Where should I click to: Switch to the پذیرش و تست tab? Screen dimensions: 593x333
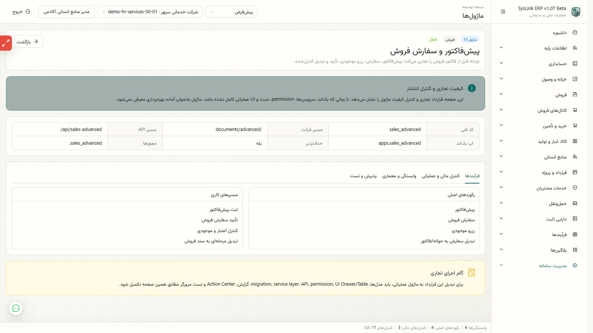(363, 176)
